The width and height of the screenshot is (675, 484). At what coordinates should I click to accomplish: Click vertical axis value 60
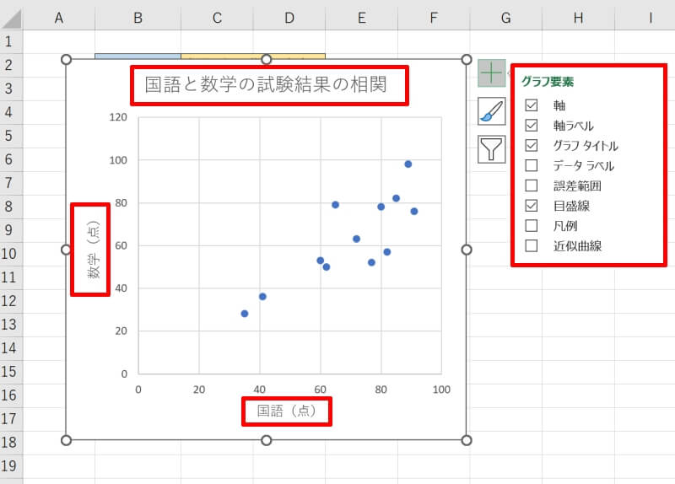(121, 245)
